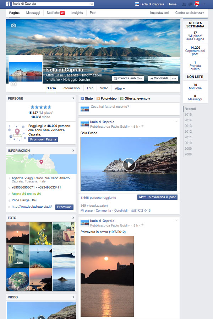The image size is (213, 319).
Task: Open messages icon in top bar
Action: point(190,4)
